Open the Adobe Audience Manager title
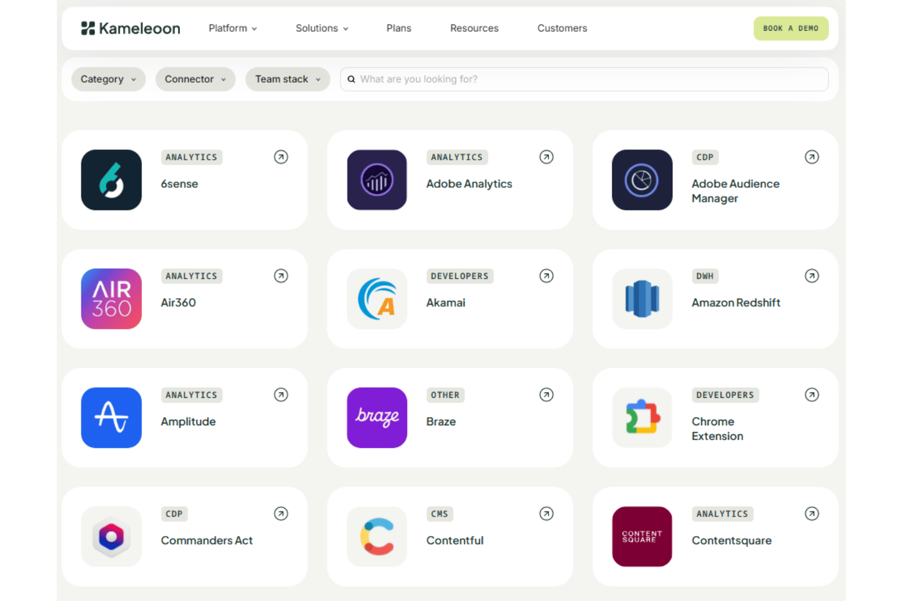 736,191
